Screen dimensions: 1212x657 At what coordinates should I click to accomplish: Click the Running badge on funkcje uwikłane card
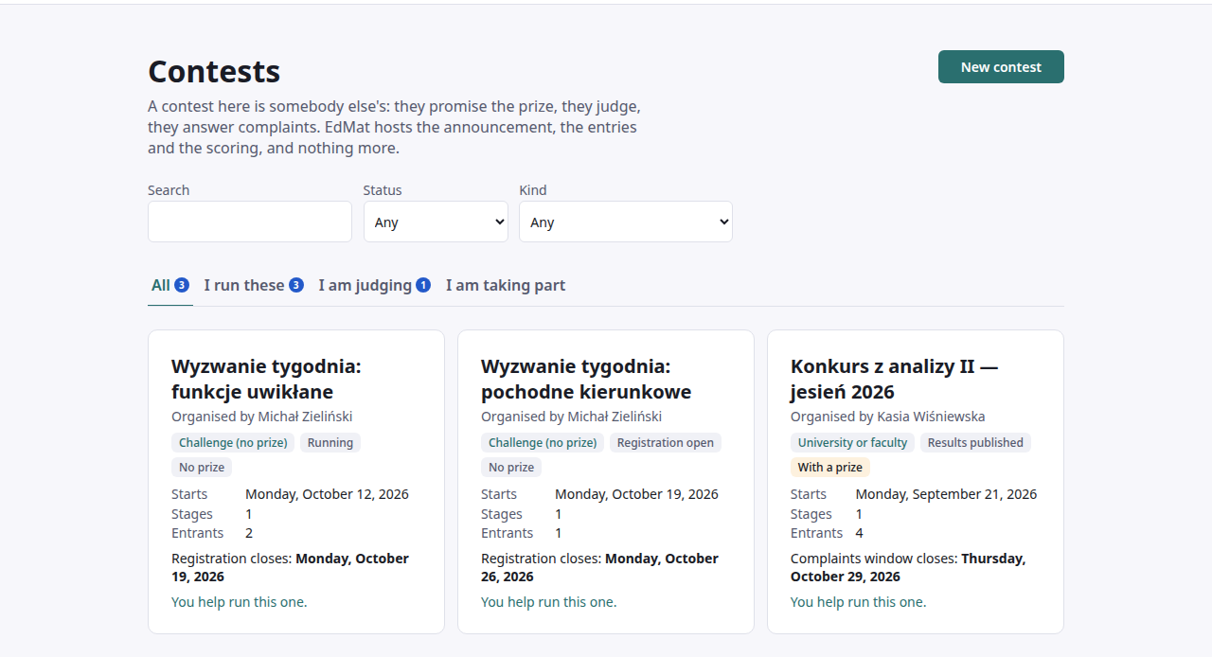tap(330, 442)
